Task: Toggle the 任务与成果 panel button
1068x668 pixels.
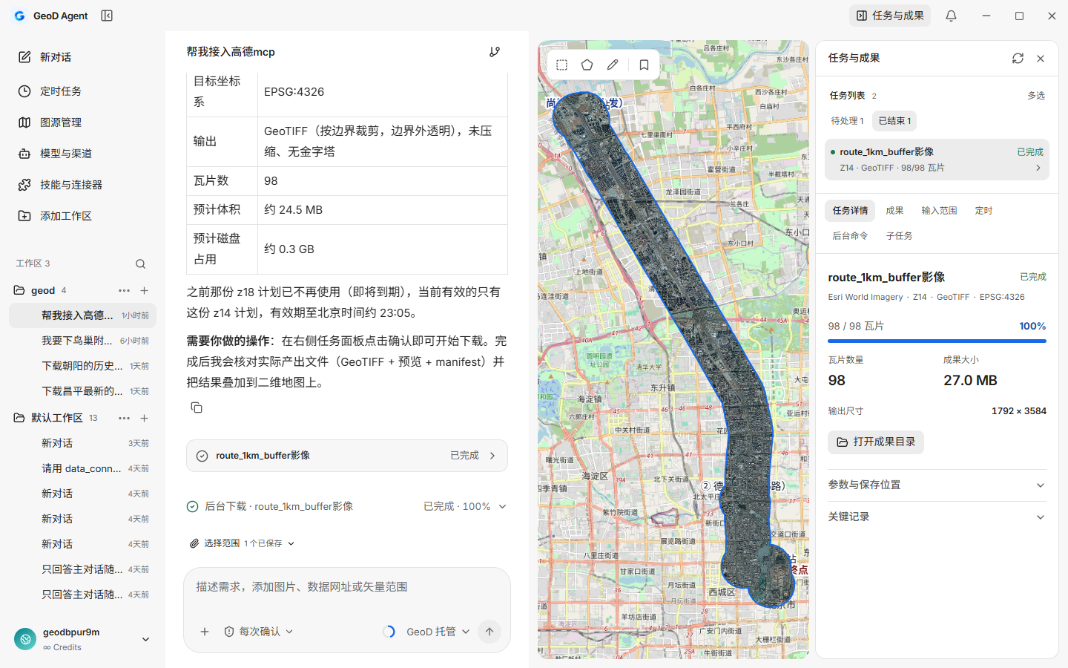Action: click(x=890, y=16)
